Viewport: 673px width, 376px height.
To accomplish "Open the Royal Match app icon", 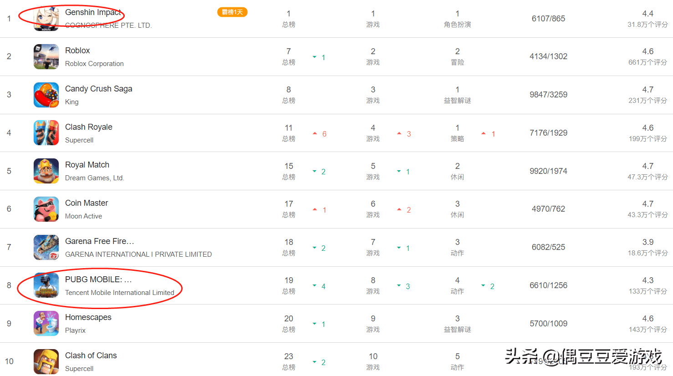I will pyautogui.click(x=46, y=171).
